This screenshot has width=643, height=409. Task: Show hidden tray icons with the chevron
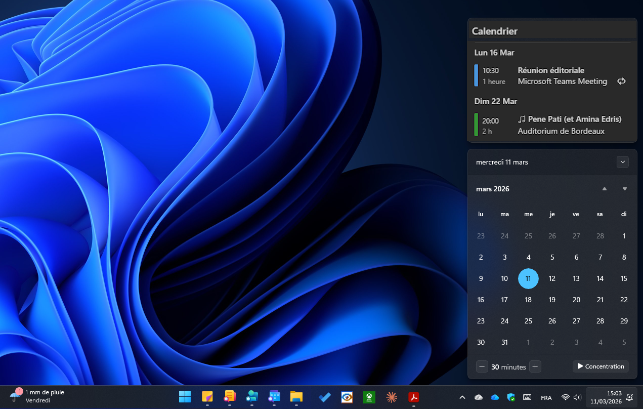pyautogui.click(x=462, y=397)
